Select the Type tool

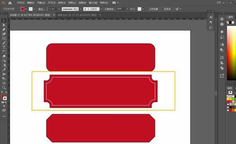4,47
